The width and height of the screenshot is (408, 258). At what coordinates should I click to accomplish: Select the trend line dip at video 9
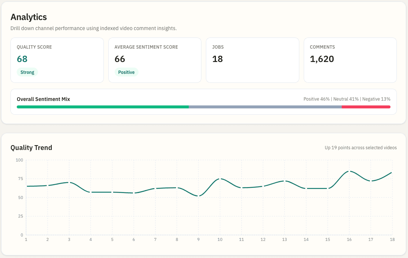click(198, 196)
